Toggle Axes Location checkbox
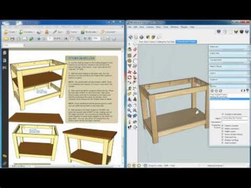Image resolution: width=251 pixels, height=188 pixels. coord(222,143)
